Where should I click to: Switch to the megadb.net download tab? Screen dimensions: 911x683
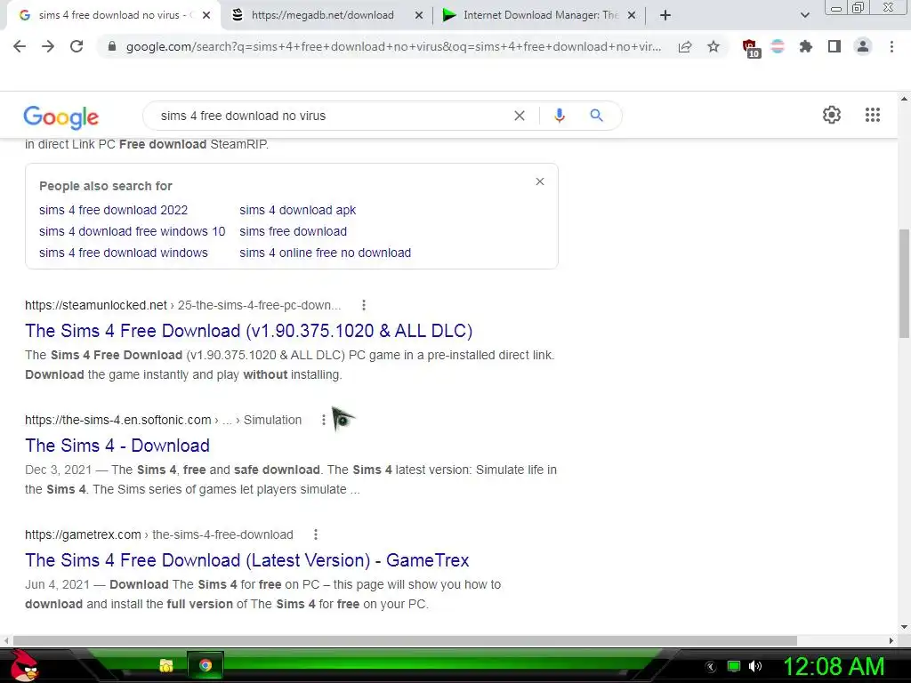pyautogui.click(x=321, y=15)
